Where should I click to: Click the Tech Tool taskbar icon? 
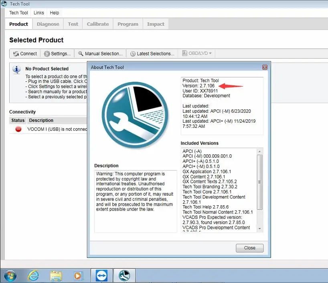[124, 276]
